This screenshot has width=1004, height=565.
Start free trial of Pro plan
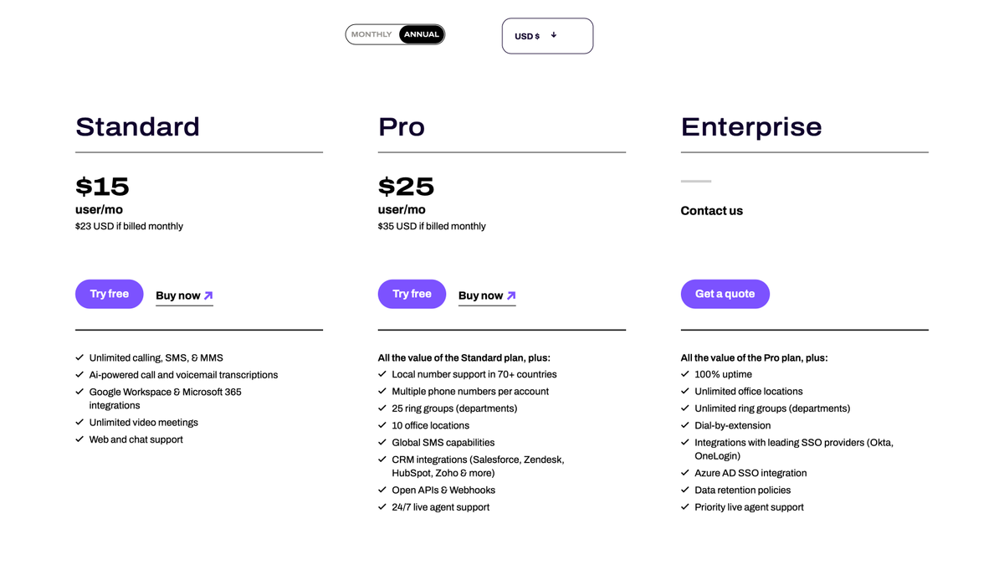[412, 294]
